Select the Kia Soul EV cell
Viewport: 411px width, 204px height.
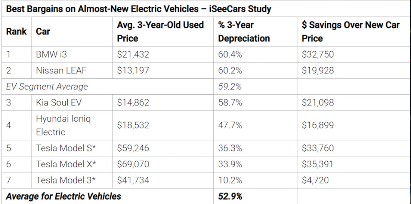(x=58, y=103)
